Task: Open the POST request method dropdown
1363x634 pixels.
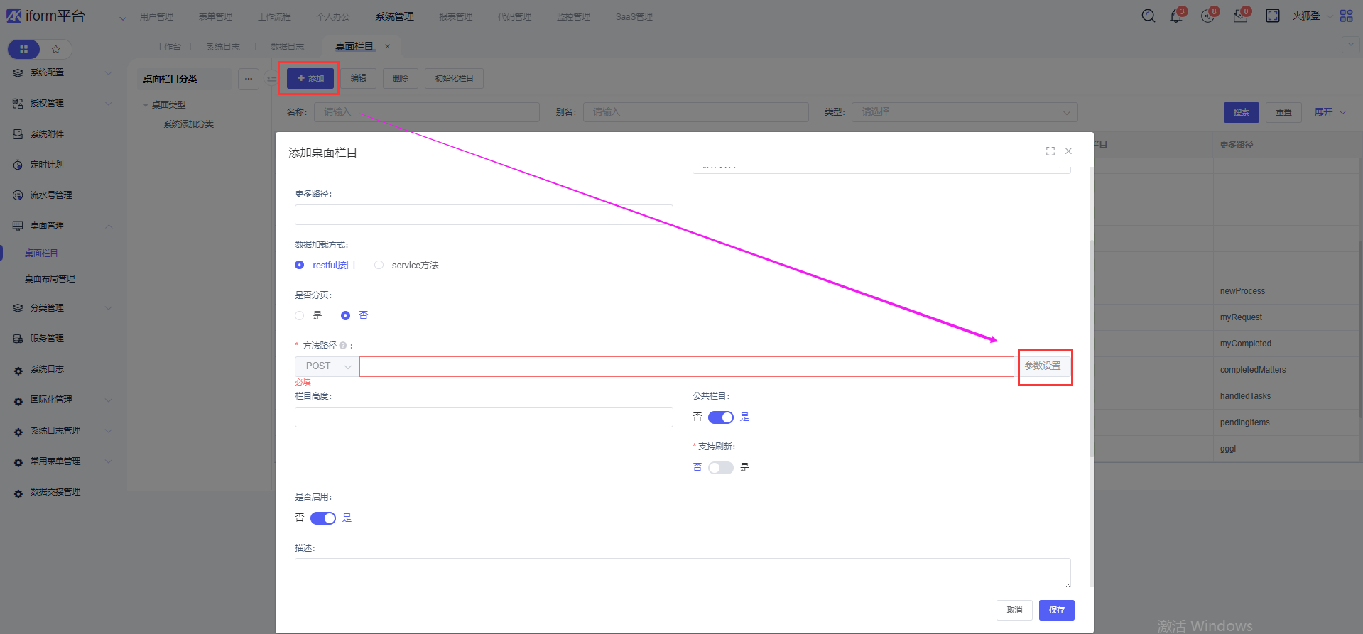Action: pos(327,366)
